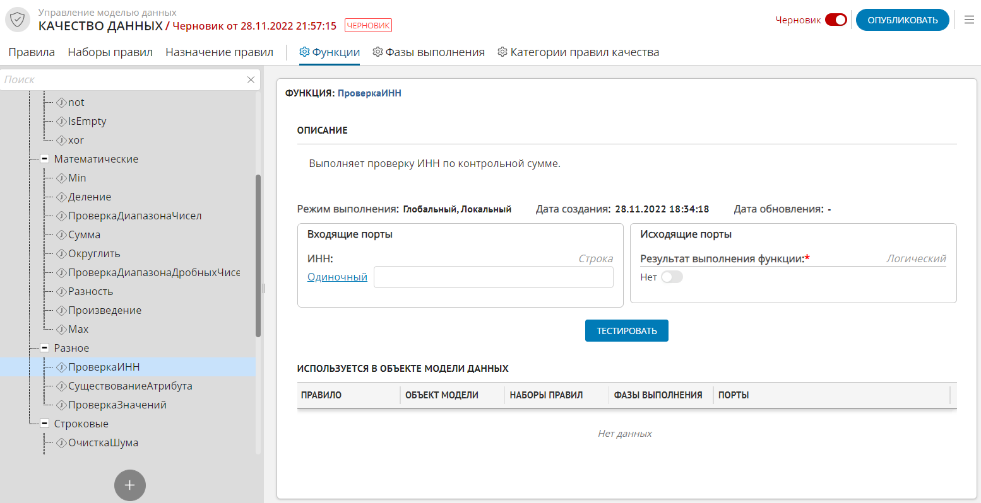Click the 'ПроверкаИНН' function title link

369,93
